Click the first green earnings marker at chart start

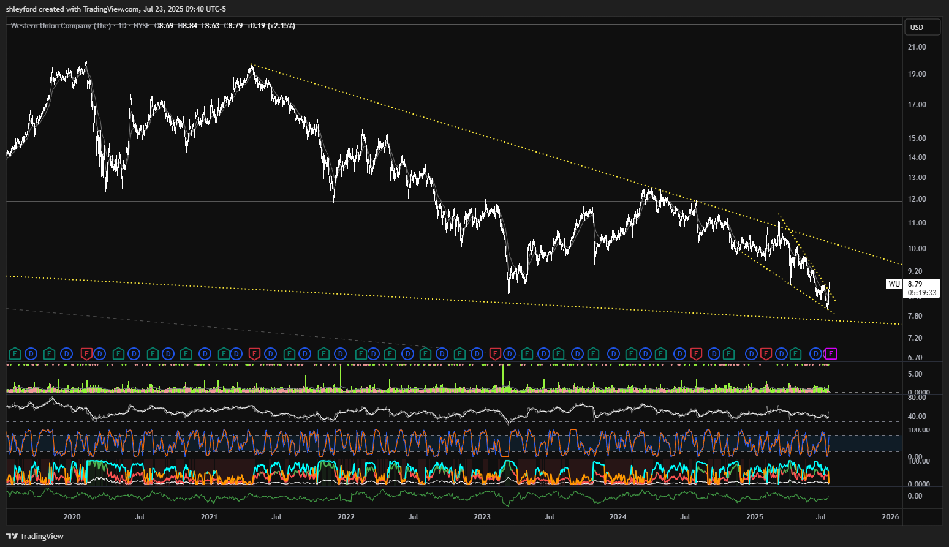[x=15, y=353]
